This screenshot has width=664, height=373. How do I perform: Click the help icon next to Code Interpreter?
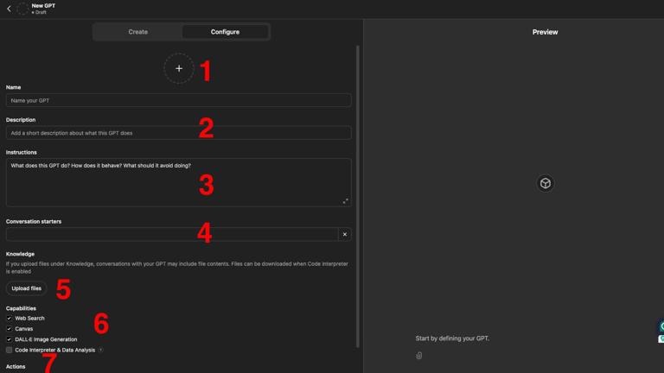101,351
